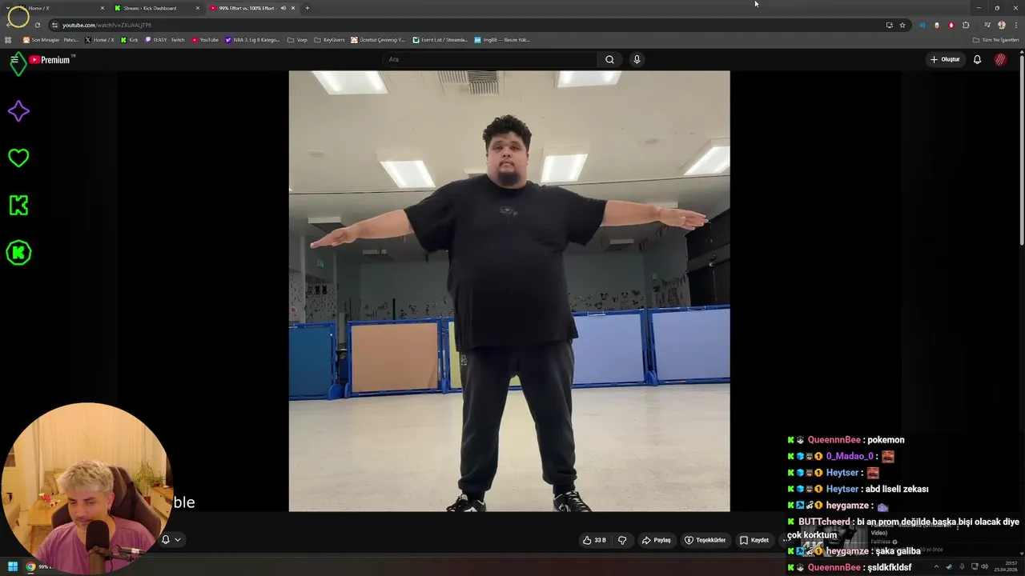
Task: Start voice search with the microphone icon
Action: pyautogui.click(x=637, y=59)
